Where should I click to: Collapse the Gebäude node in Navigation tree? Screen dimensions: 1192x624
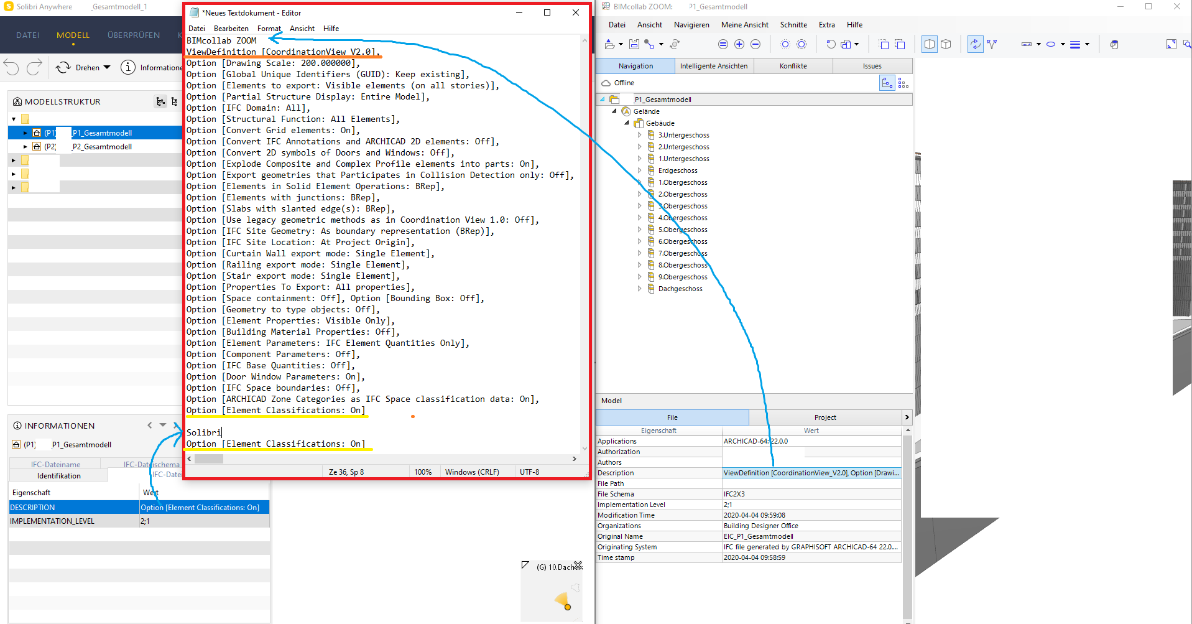627,123
